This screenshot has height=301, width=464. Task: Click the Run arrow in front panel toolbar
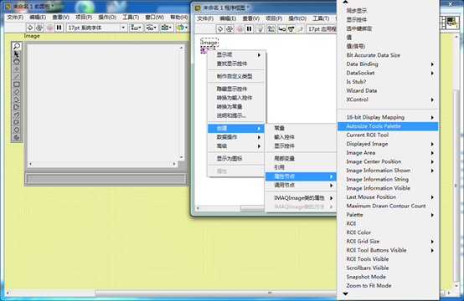(x=30, y=28)
